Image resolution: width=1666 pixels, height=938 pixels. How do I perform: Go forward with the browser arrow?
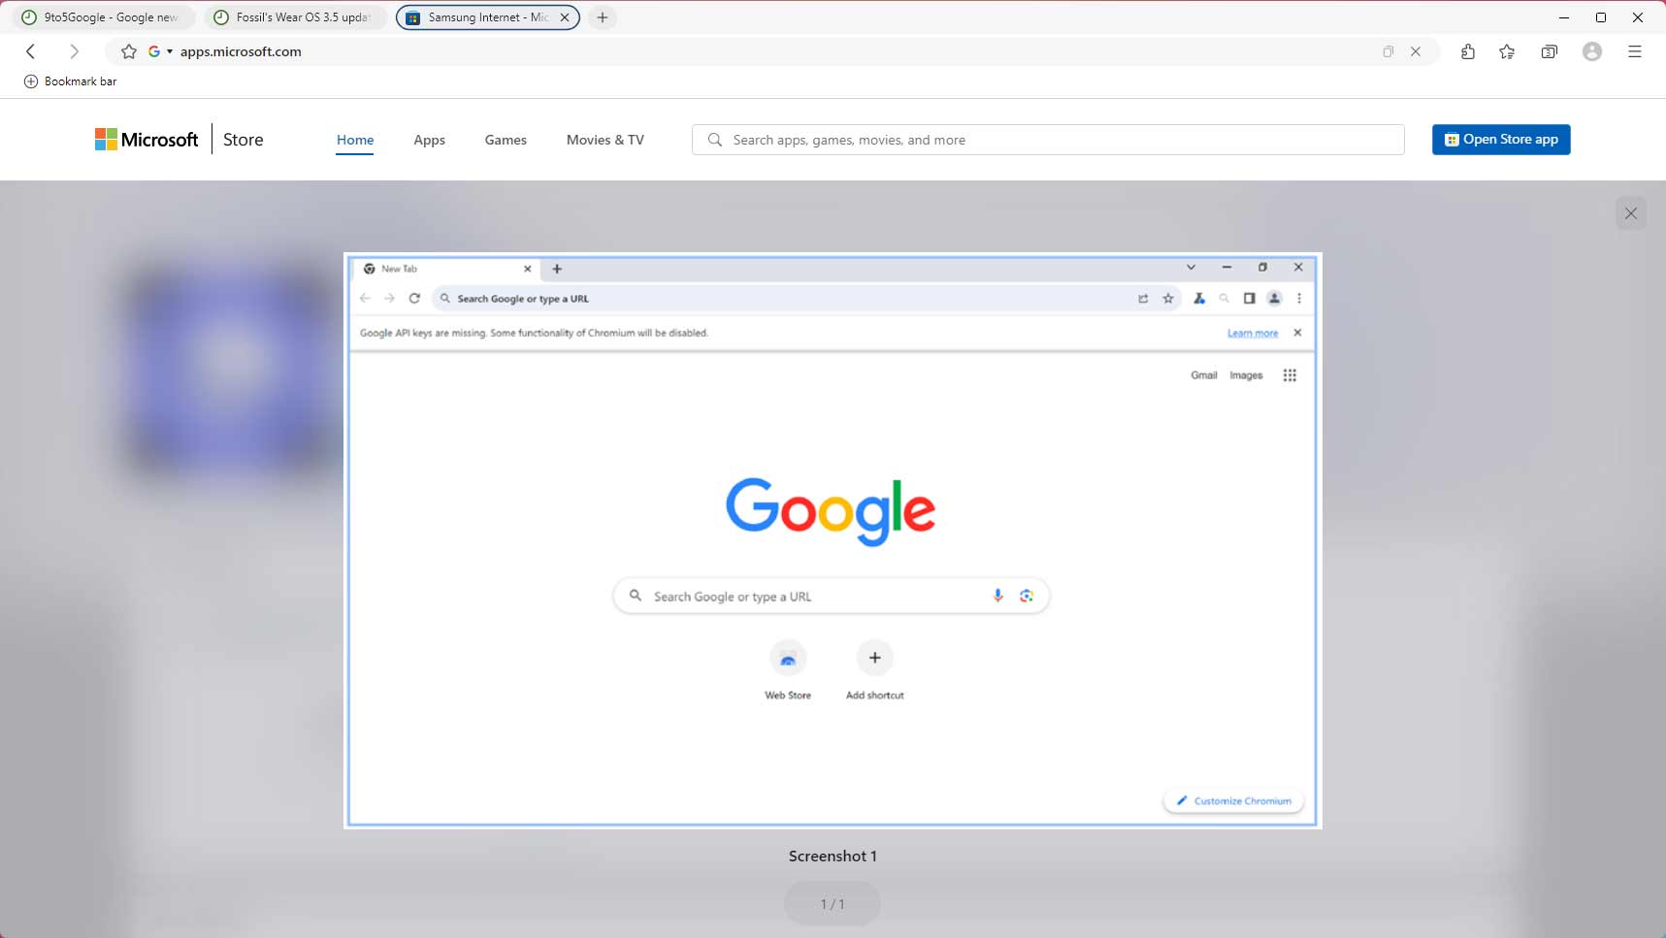point(74,51)
